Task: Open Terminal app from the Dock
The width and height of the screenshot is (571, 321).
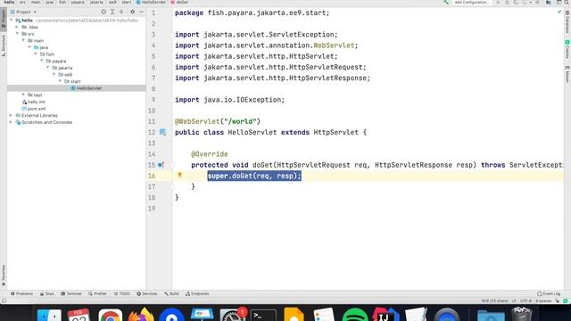Action: [x=263, y=315]
